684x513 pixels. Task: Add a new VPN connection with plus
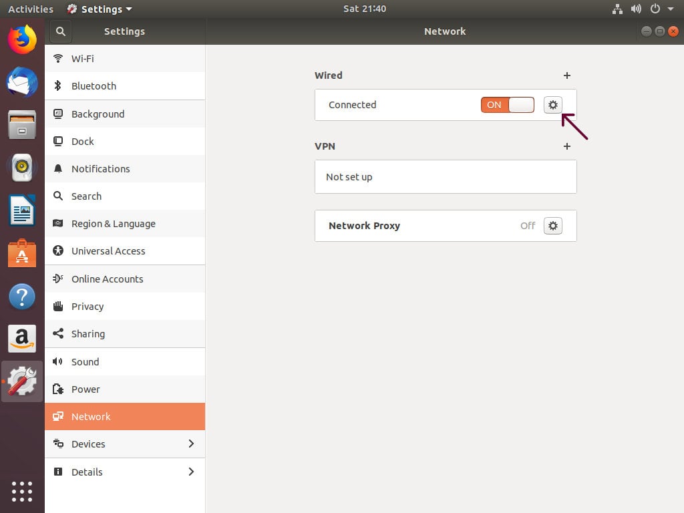click(x=566, y=146)
